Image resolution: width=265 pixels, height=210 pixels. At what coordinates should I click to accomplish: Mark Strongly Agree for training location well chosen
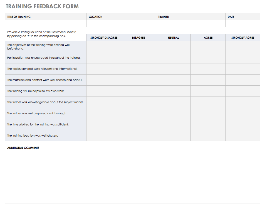[242, 136]
